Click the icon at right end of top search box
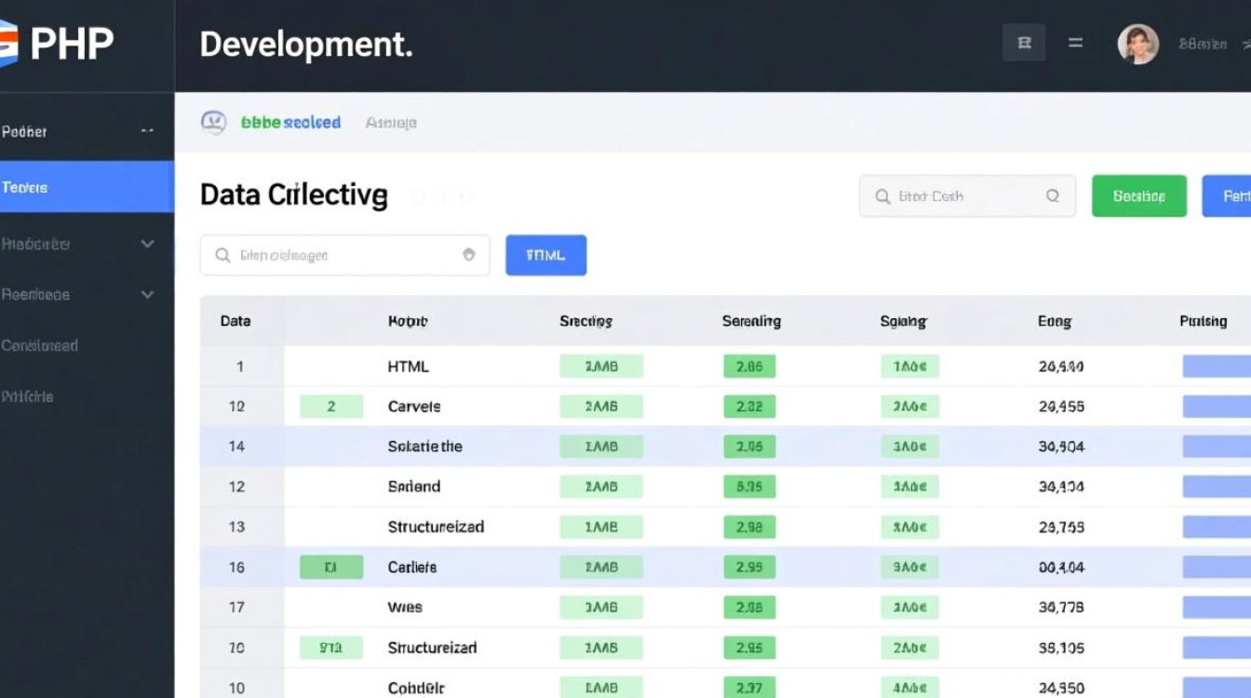This screenshot has height=698, width=1251. pos(1053,196)
